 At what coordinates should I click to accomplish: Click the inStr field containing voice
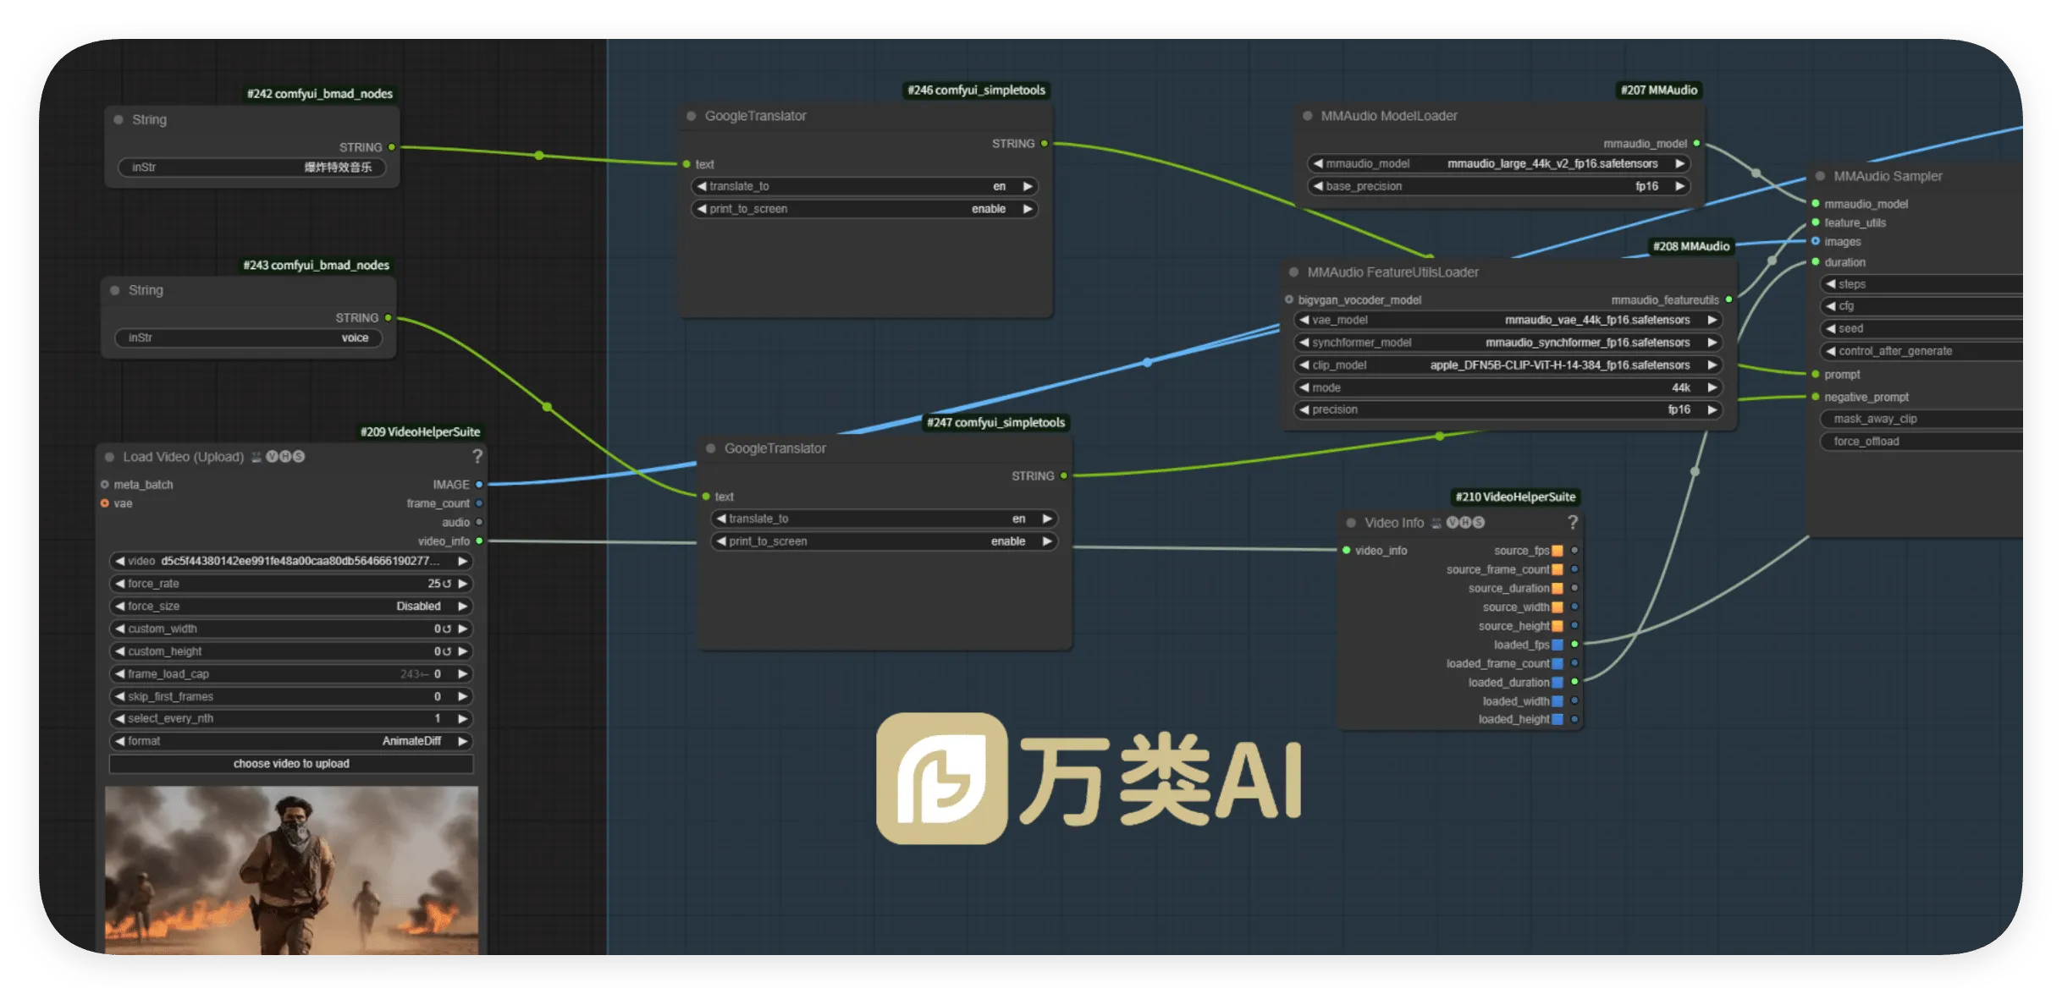pyautogui.click(x=248, y=338)
